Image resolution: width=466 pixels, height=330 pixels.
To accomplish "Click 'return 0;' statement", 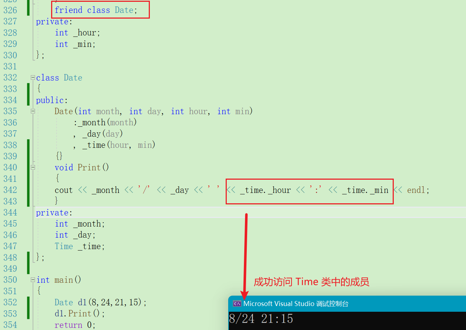I will click(75, 325).
